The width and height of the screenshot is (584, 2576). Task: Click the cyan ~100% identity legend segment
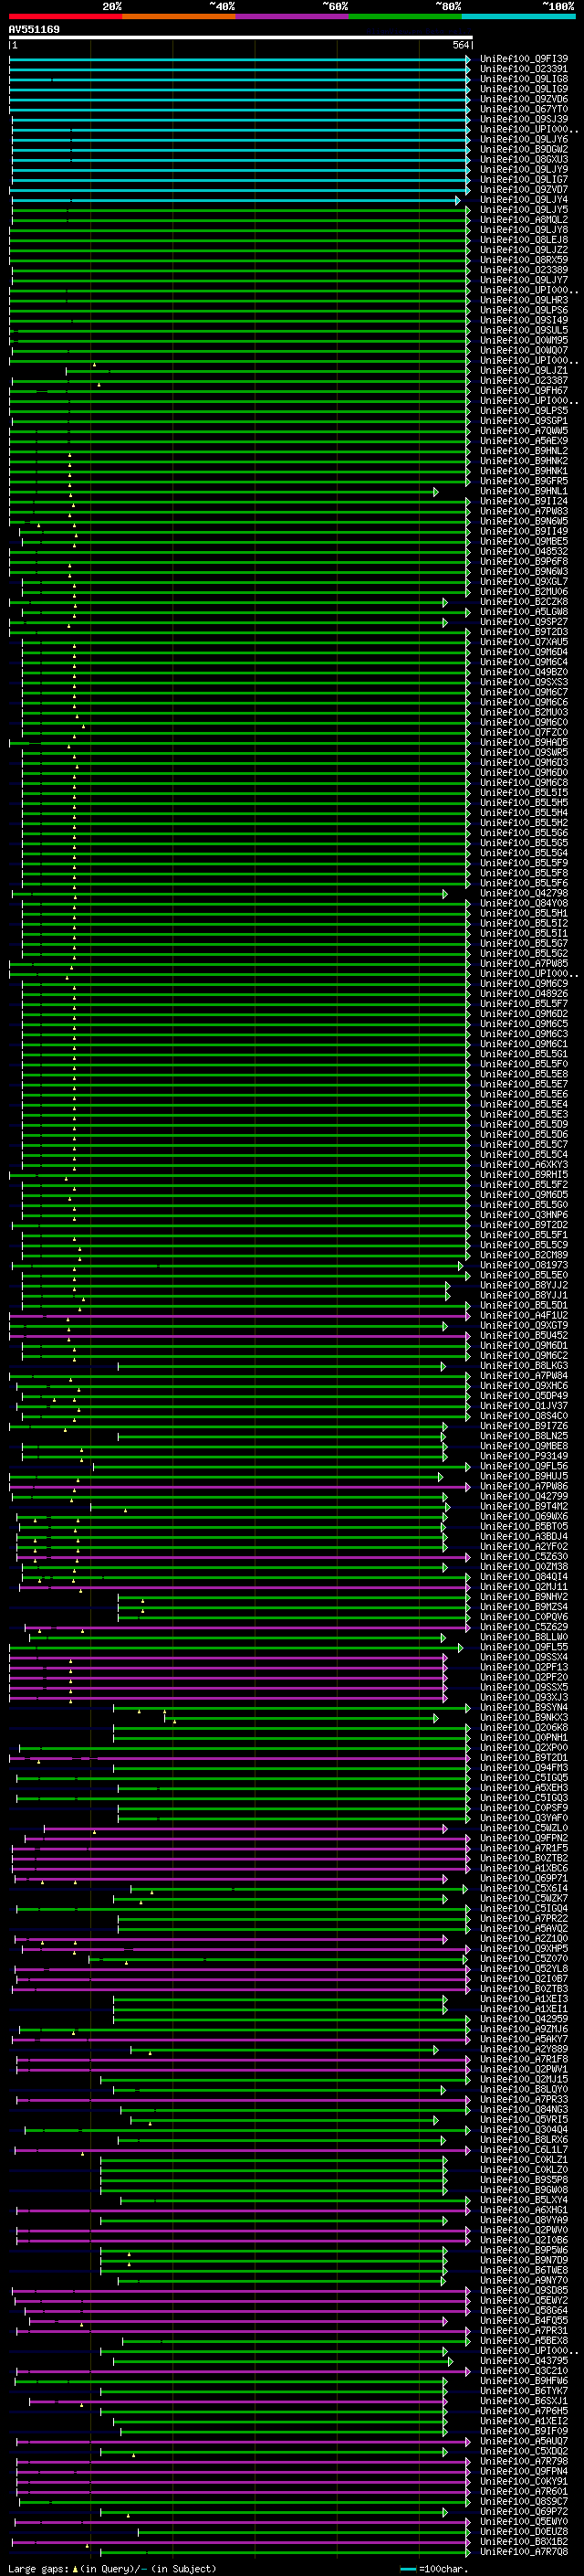point(519,16)
